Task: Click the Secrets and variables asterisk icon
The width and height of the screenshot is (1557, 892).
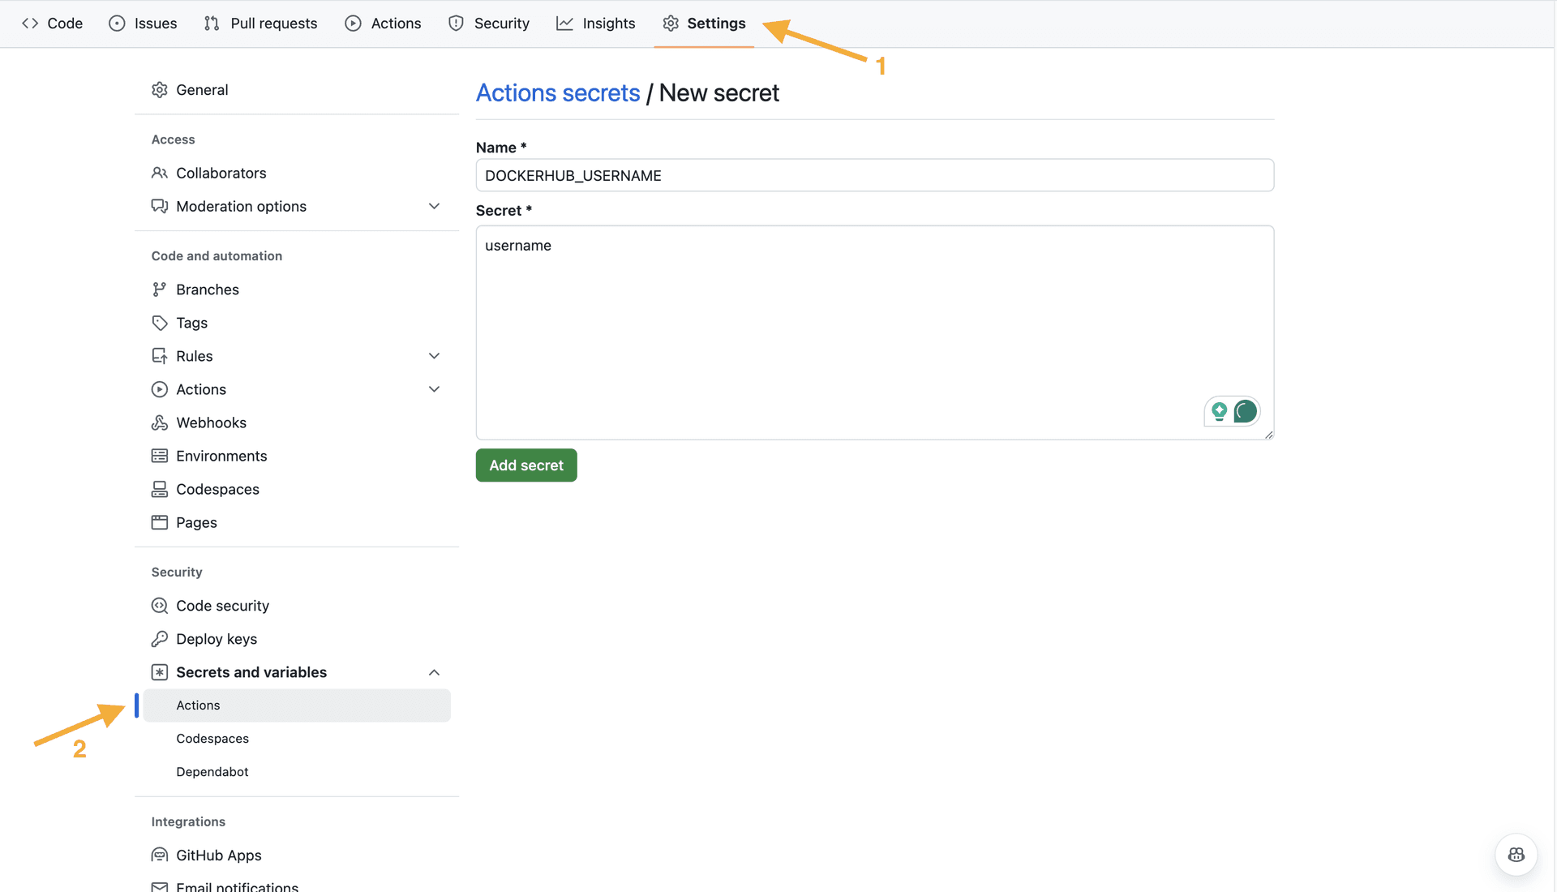Action: [160, 672]
